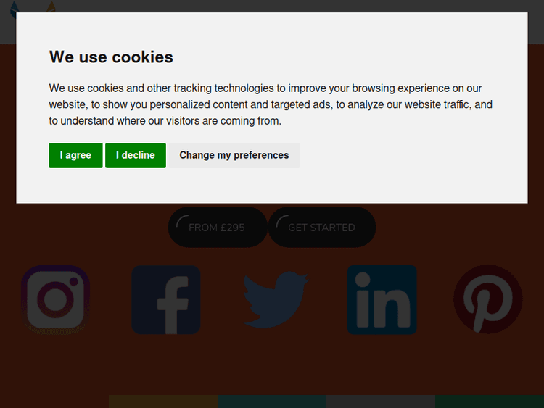Click the site logo behind the dialog
The height and width of the screenshot is (408, 544).
point(33,8)
